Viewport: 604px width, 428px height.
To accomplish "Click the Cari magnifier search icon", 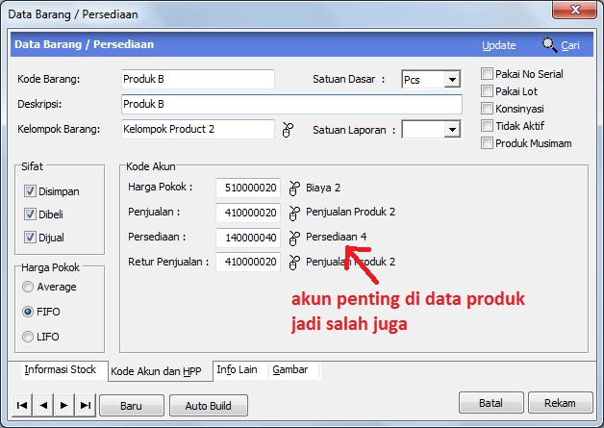I will point(549,45).
